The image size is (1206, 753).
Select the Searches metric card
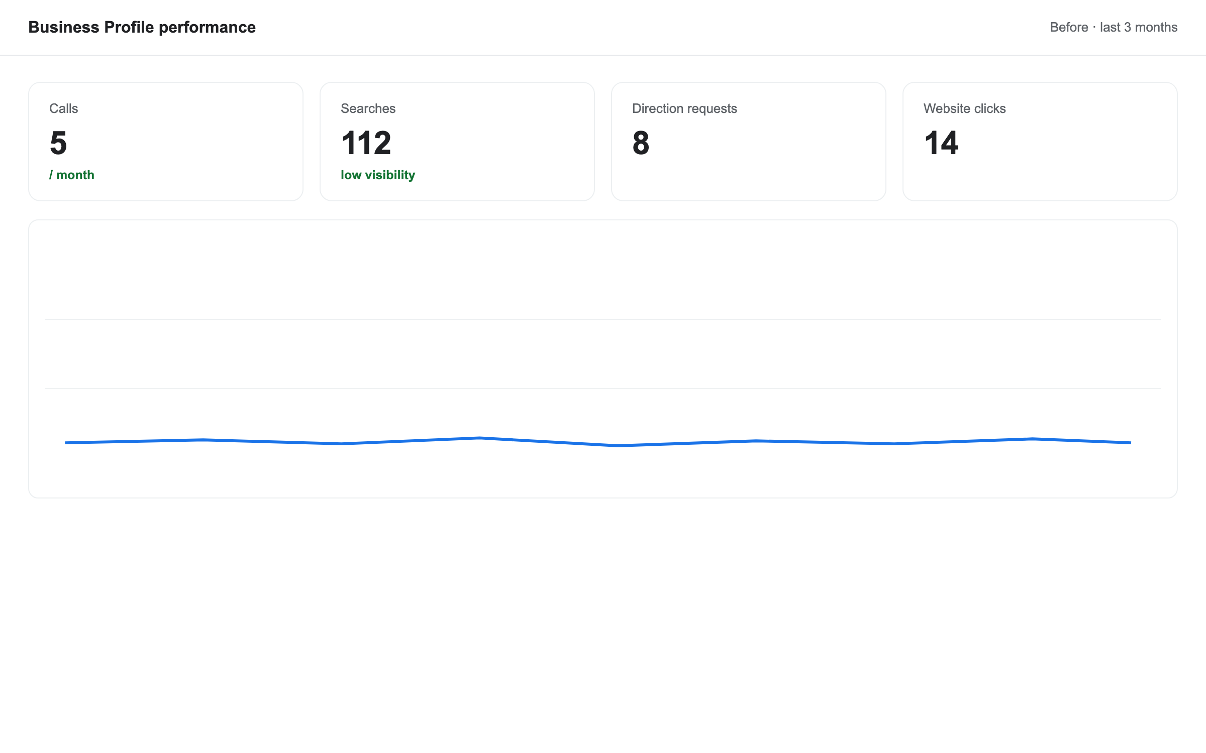[x=457, y=142]
